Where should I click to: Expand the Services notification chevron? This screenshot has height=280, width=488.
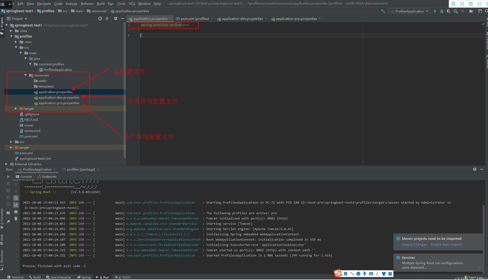pos(479,268)
